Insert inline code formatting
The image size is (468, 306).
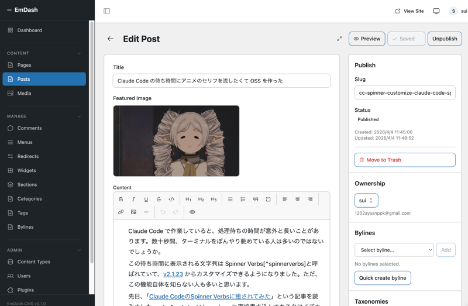[x=171, y=199]
